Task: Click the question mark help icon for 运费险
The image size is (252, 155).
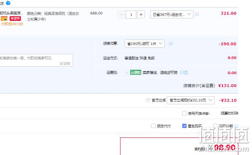Action: pyautogui.click(x=186, y=73)
